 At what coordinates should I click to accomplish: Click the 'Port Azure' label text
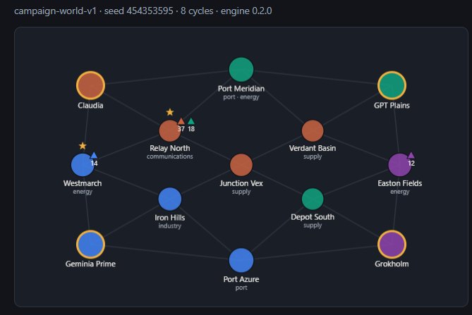pos(241,279)
